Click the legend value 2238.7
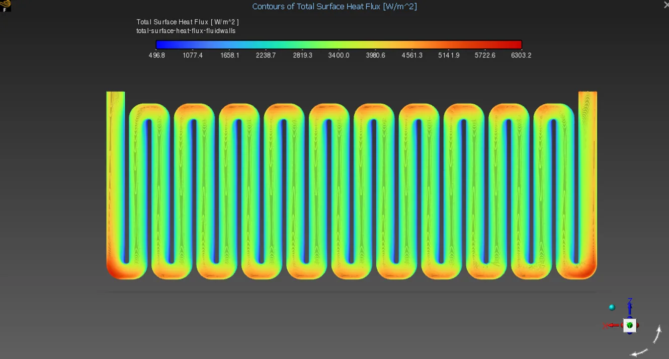Image resolution: width=669 pixels, height=359 pixels. tap(266, 55)
